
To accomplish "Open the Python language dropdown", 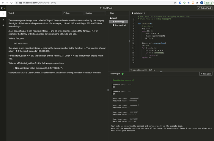I will (x=73, y=13).
